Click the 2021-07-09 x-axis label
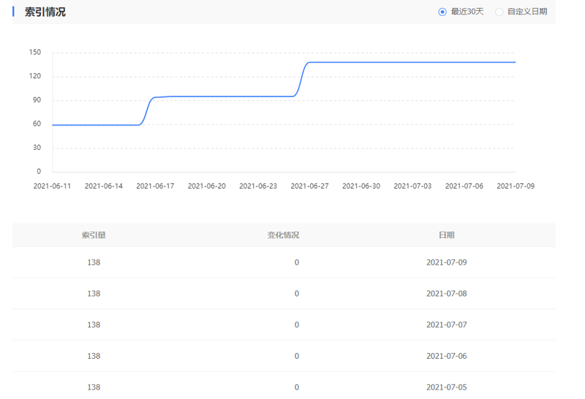 tap(516, 186)
